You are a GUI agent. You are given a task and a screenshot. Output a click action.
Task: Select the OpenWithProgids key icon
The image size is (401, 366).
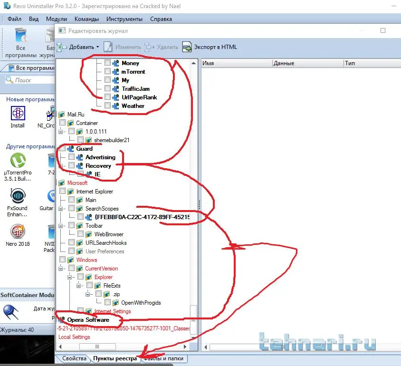point(115,303)
